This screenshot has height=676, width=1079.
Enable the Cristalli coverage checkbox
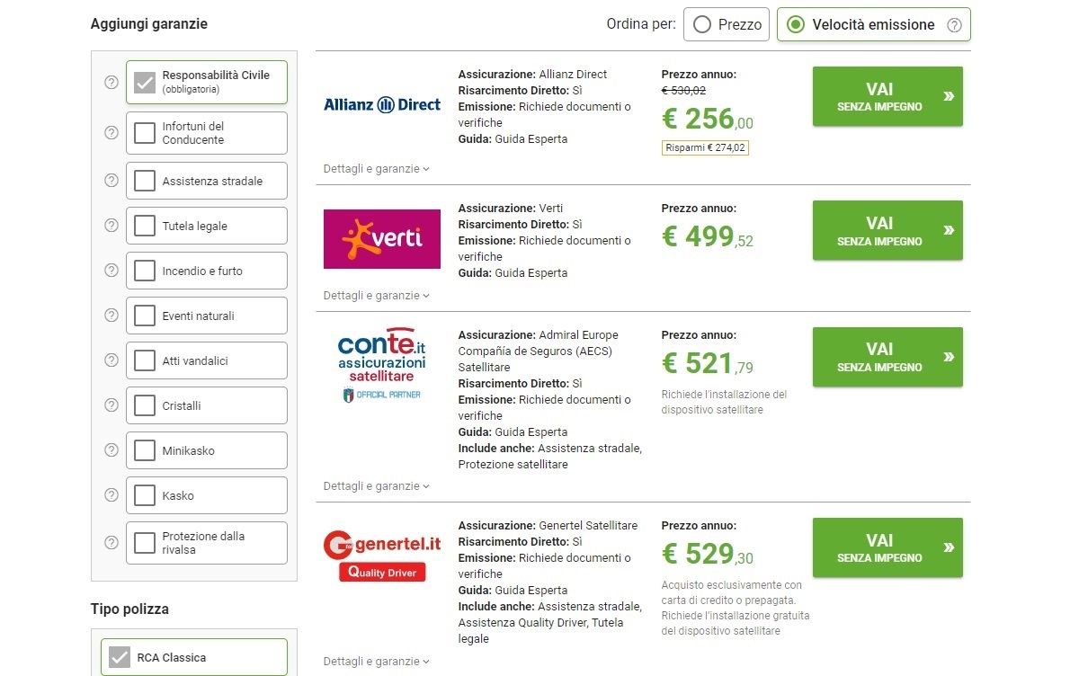pyautogui.click(x=145, y=405)
